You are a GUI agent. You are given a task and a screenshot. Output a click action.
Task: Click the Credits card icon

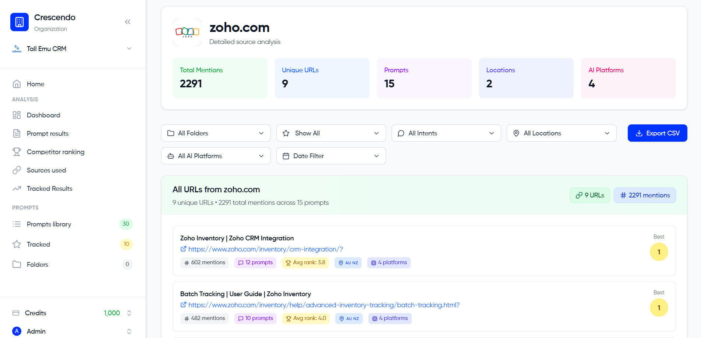click(x=16, y=313)
